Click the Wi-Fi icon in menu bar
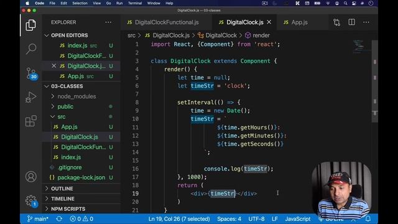The width and height of the screenshot is (398, 224). coord(328,3)
